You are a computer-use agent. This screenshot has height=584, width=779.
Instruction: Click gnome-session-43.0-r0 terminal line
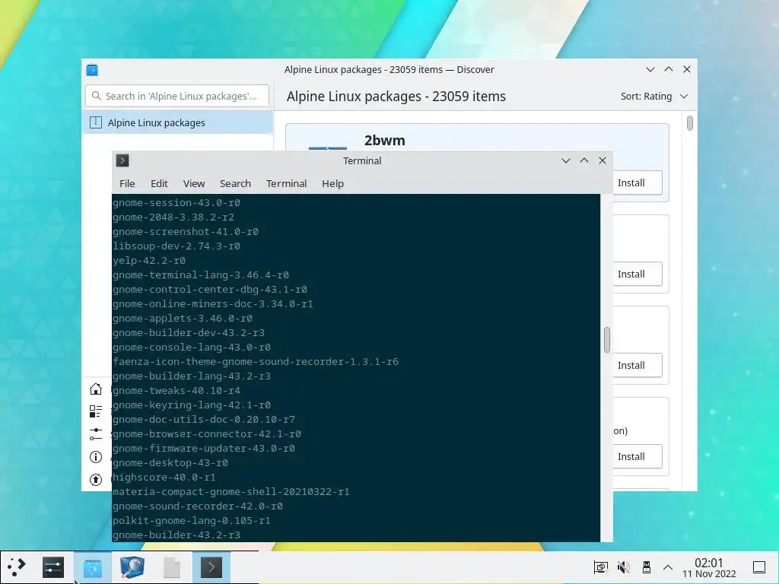[x=176, y=202]
